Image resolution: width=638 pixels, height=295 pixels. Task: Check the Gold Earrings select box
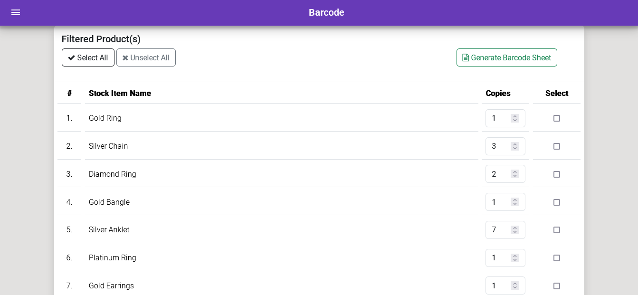pos(557,286)
